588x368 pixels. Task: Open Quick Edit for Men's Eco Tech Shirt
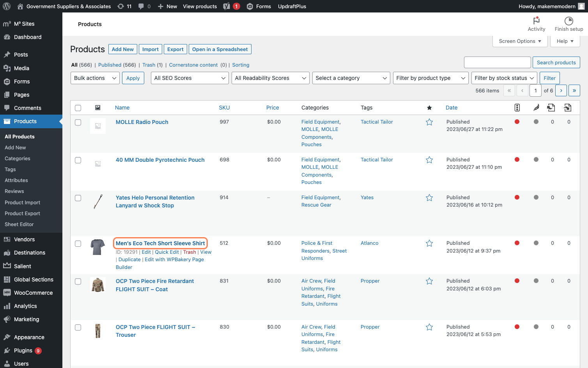click(x=167, y=252)
